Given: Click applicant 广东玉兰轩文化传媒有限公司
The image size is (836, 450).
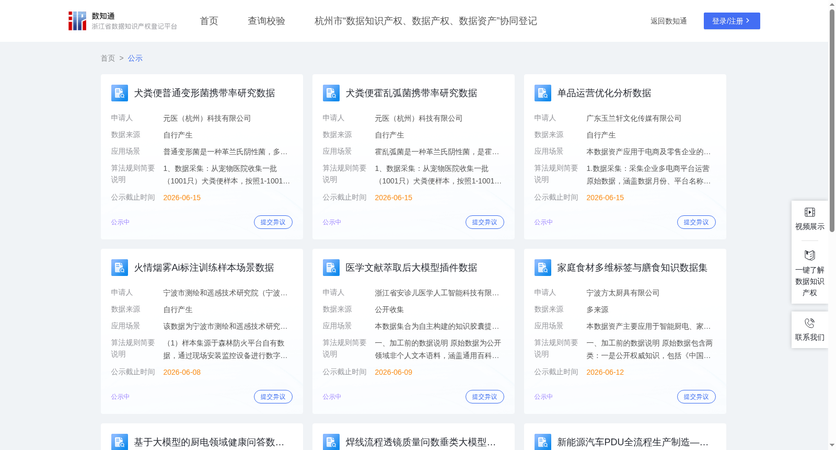Looking at the screenshot, I should 634,118.
